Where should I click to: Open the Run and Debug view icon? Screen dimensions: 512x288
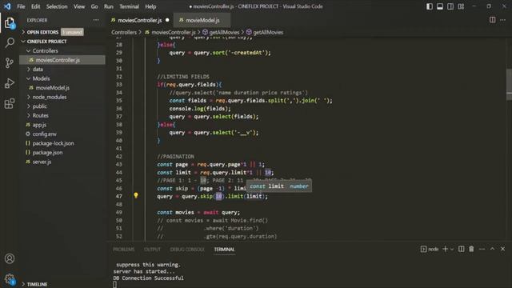point(10,83)
